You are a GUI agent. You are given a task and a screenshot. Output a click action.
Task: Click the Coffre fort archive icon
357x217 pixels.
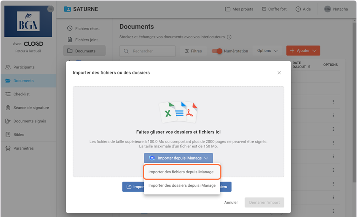pyautogui.click(x=264, y=9)
